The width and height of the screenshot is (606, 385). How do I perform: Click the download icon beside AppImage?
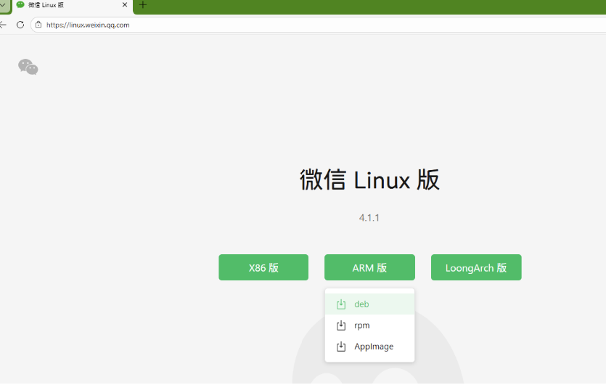pyautogui.click(x=341, y=346)
